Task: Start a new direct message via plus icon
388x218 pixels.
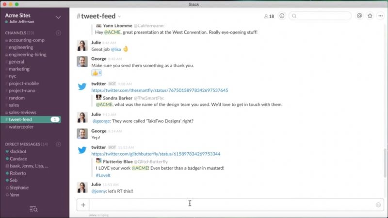Action: [x=58, y=144]
